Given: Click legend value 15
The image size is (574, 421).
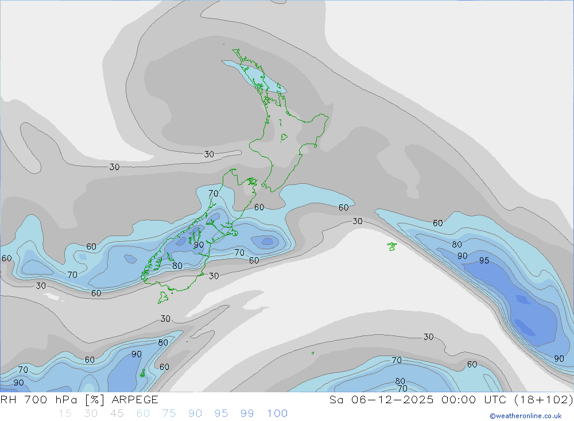Looking at the screenshot, I should [x=65, y=414].
